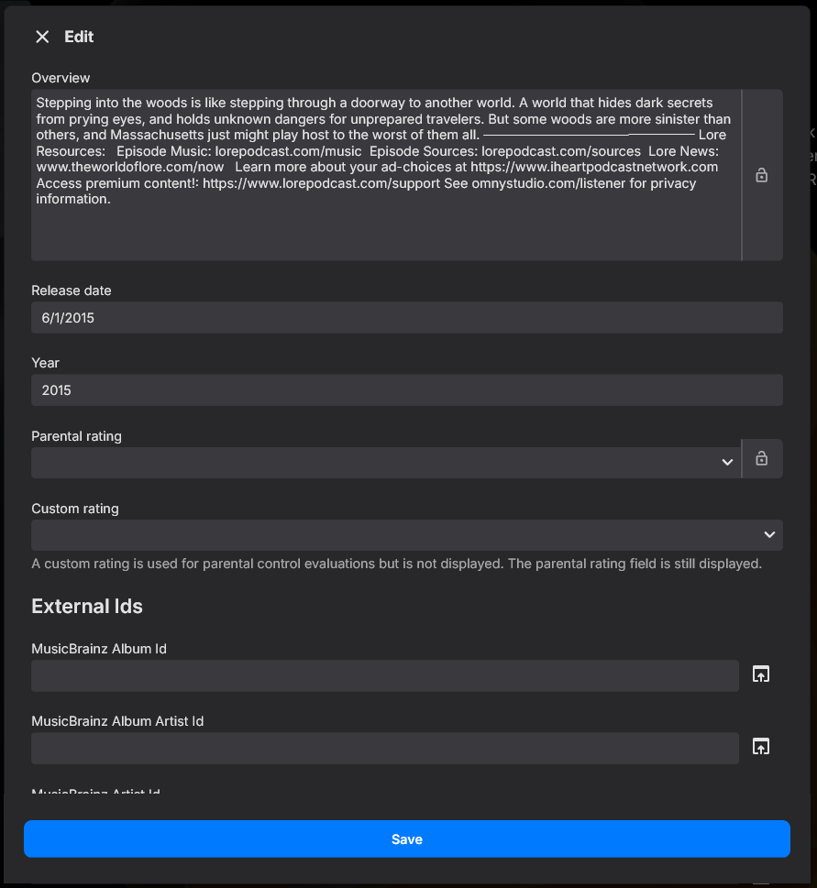Click the Overview text box scrollbar
This screenshot has height=888, width=817.
pos(741,174)
